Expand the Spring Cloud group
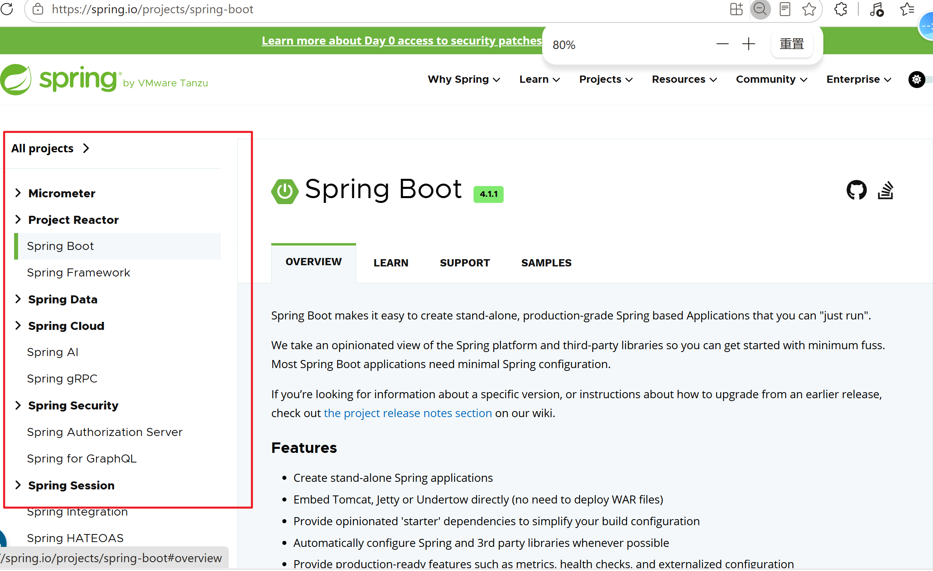This screenshot has height=571, width=933. [18, 325]
